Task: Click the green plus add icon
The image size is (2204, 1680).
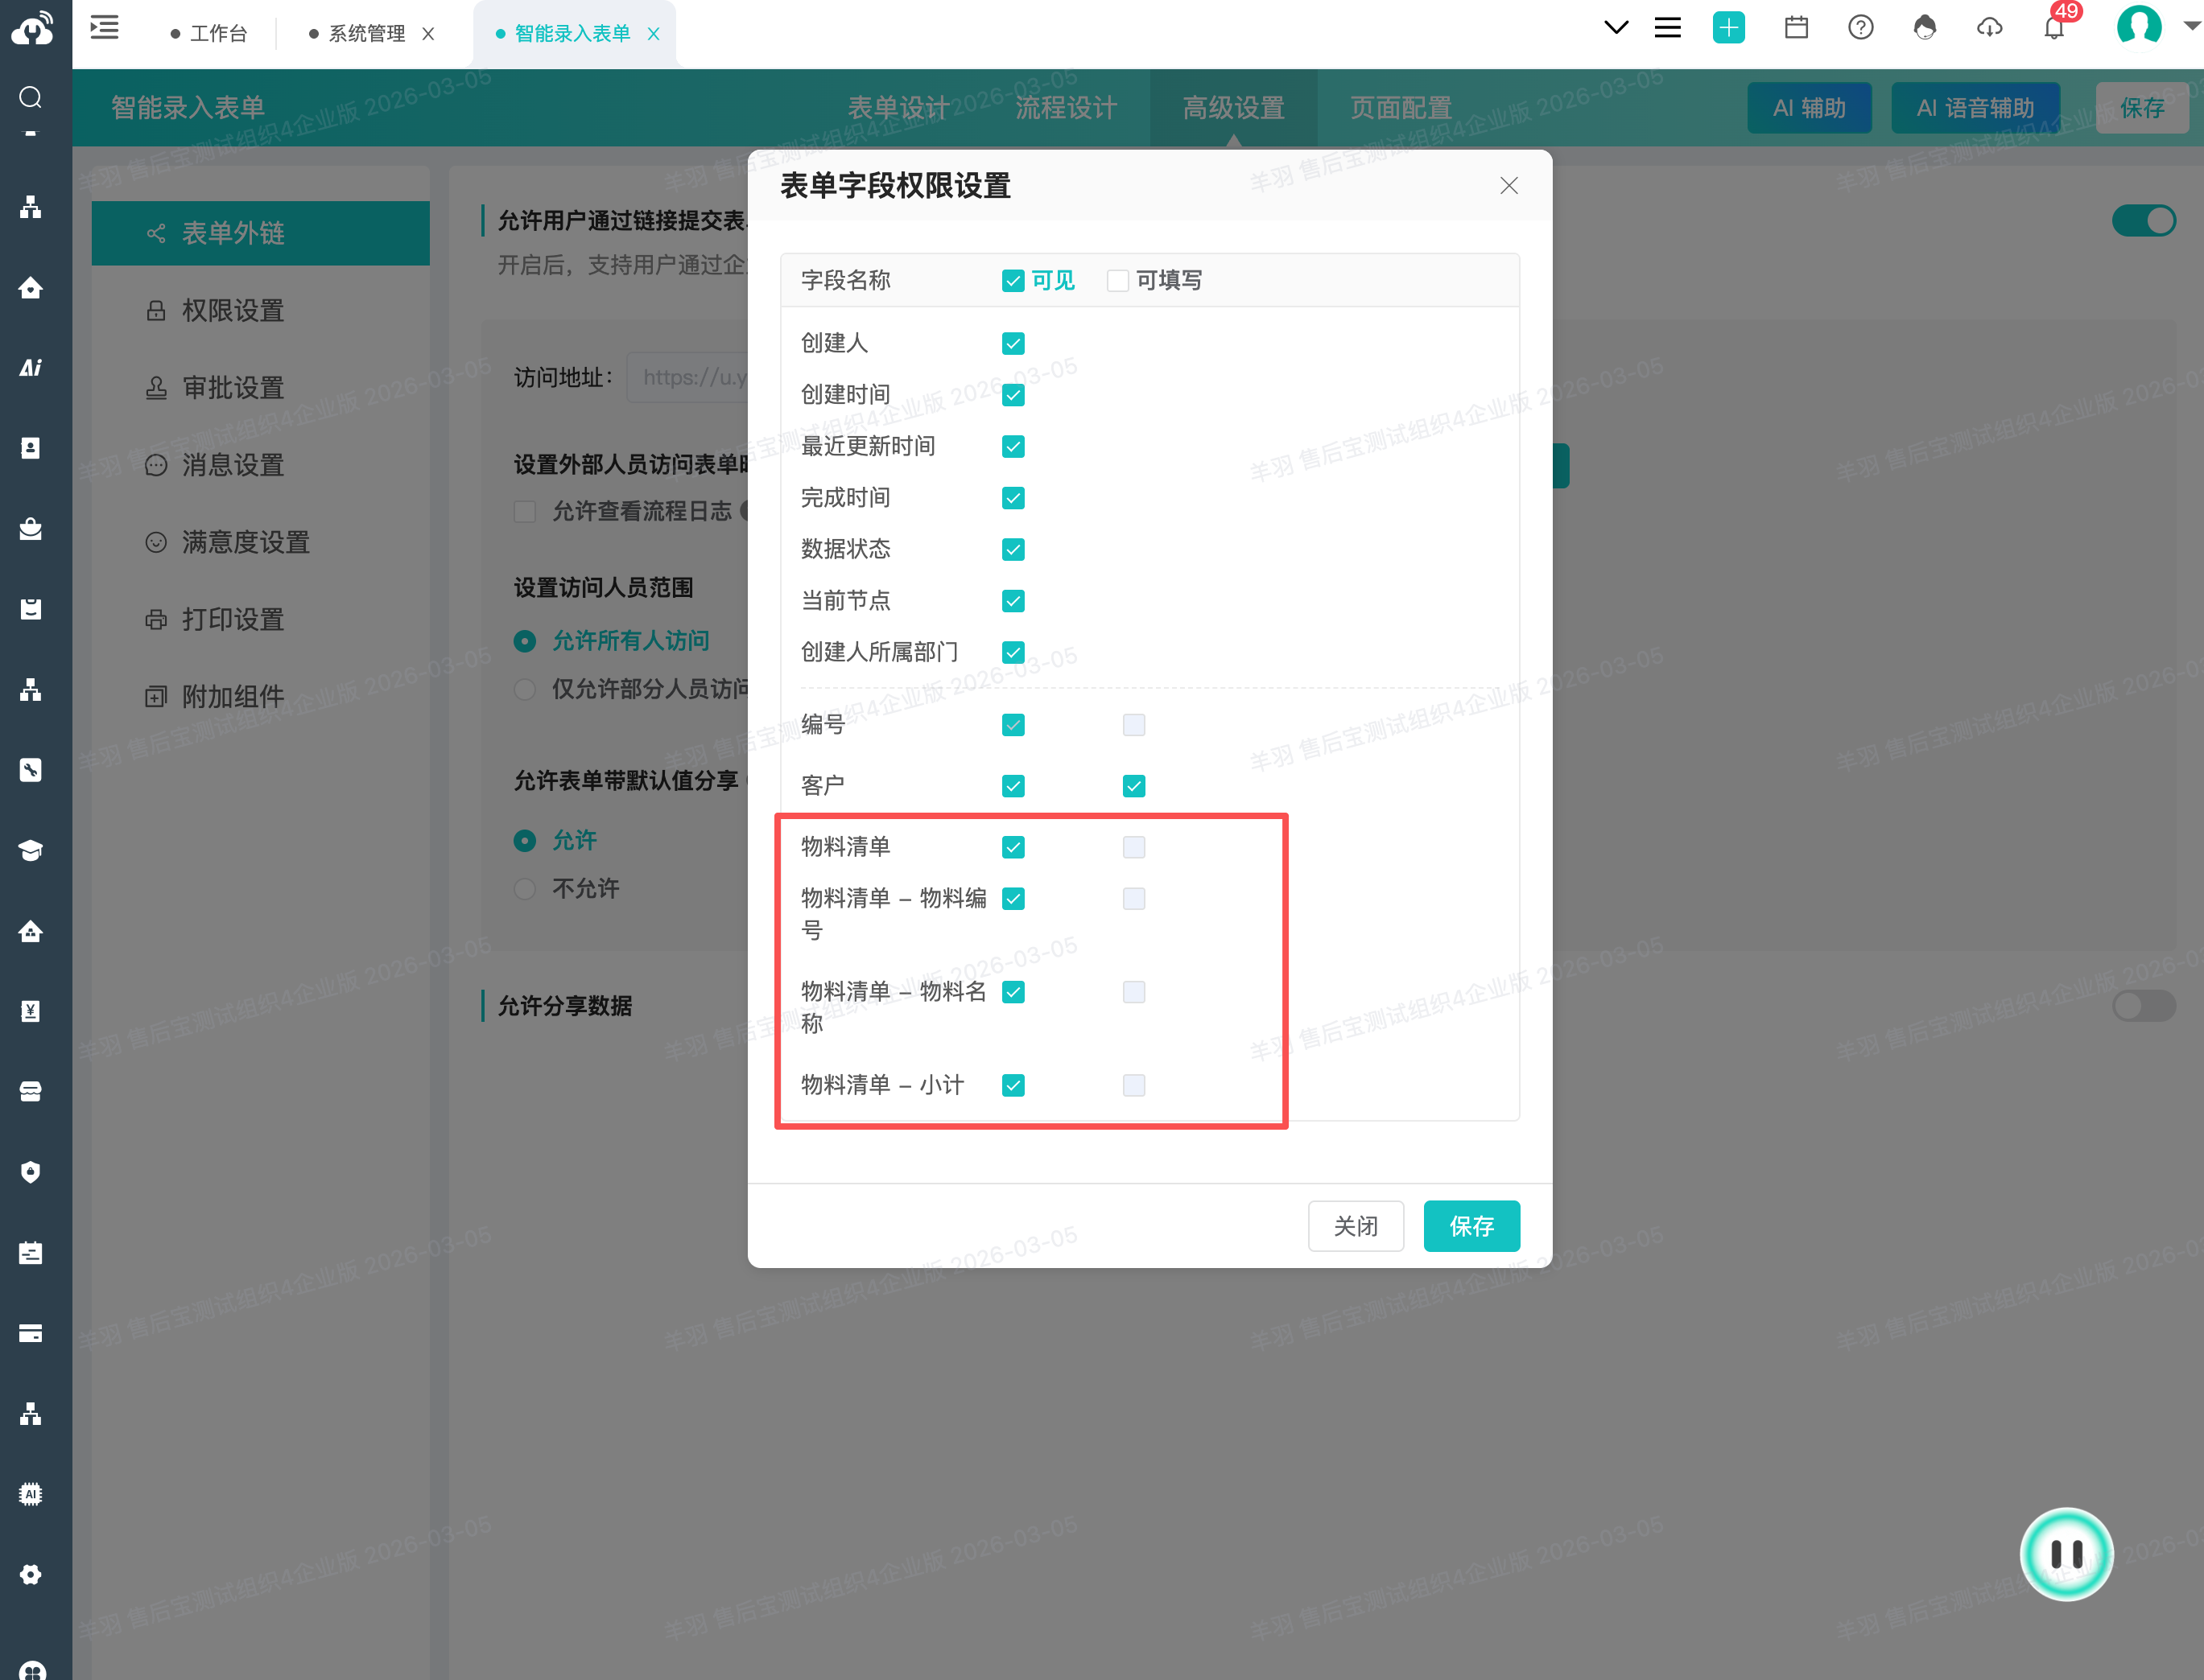Action: [x=1727, y=28]
